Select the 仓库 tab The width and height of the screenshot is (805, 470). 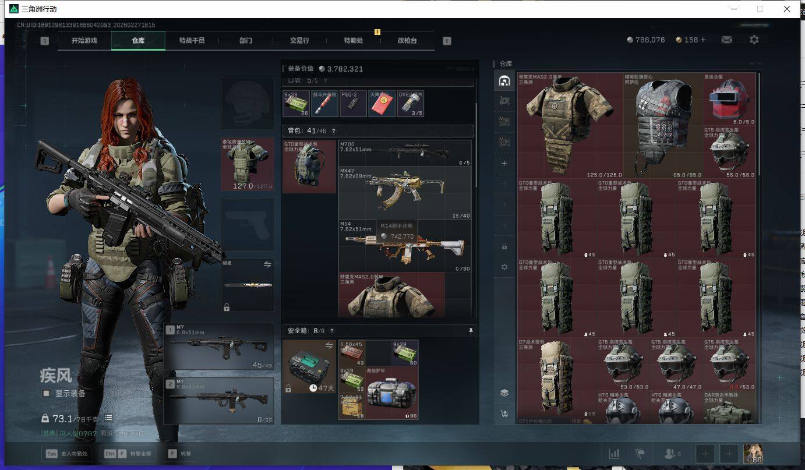point(138,41)
